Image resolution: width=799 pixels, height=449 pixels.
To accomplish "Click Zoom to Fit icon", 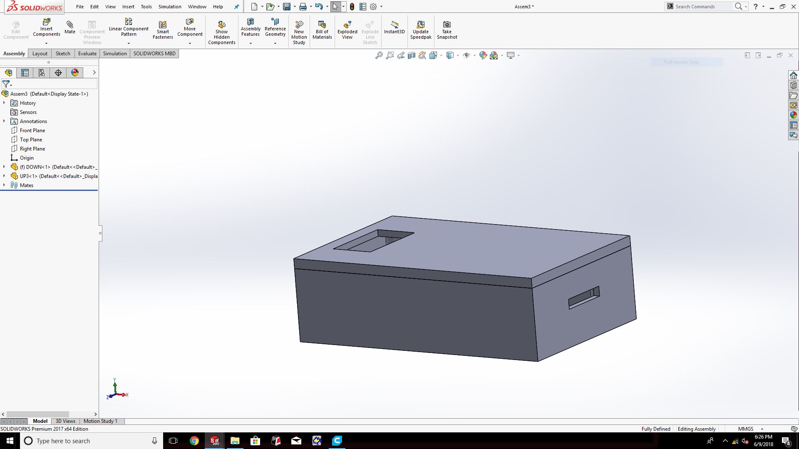I will [x=379, y=55].
